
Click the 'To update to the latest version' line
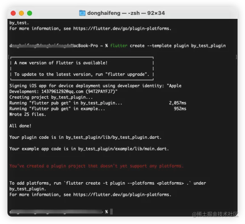pos(82,74)
